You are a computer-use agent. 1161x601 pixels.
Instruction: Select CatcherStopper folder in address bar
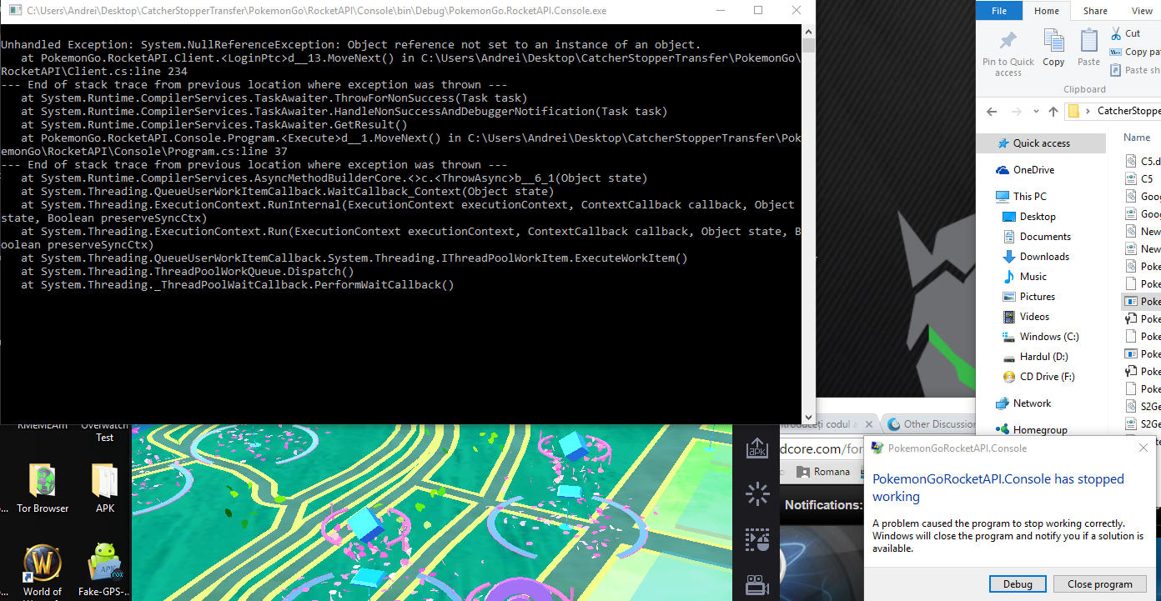(x=1128, y=111)
